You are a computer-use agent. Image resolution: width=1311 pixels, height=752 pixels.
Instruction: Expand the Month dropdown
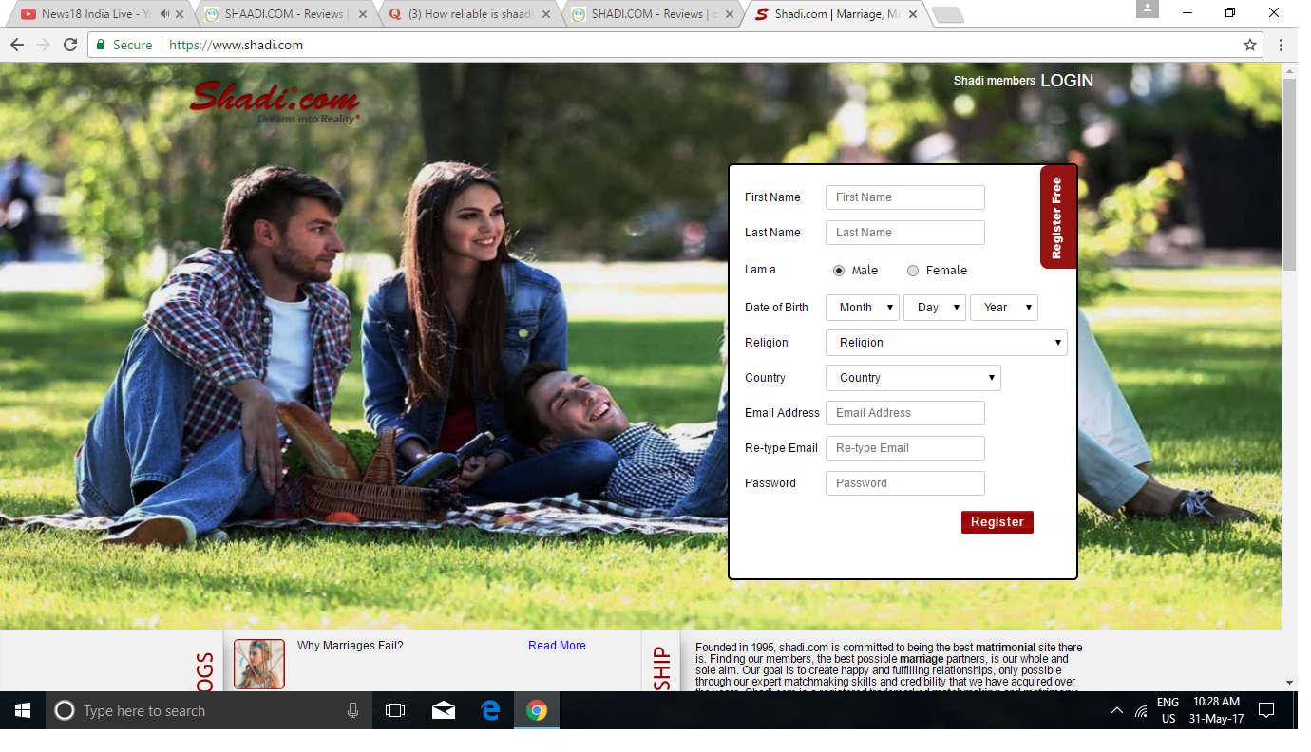click(x=863, y=308)
